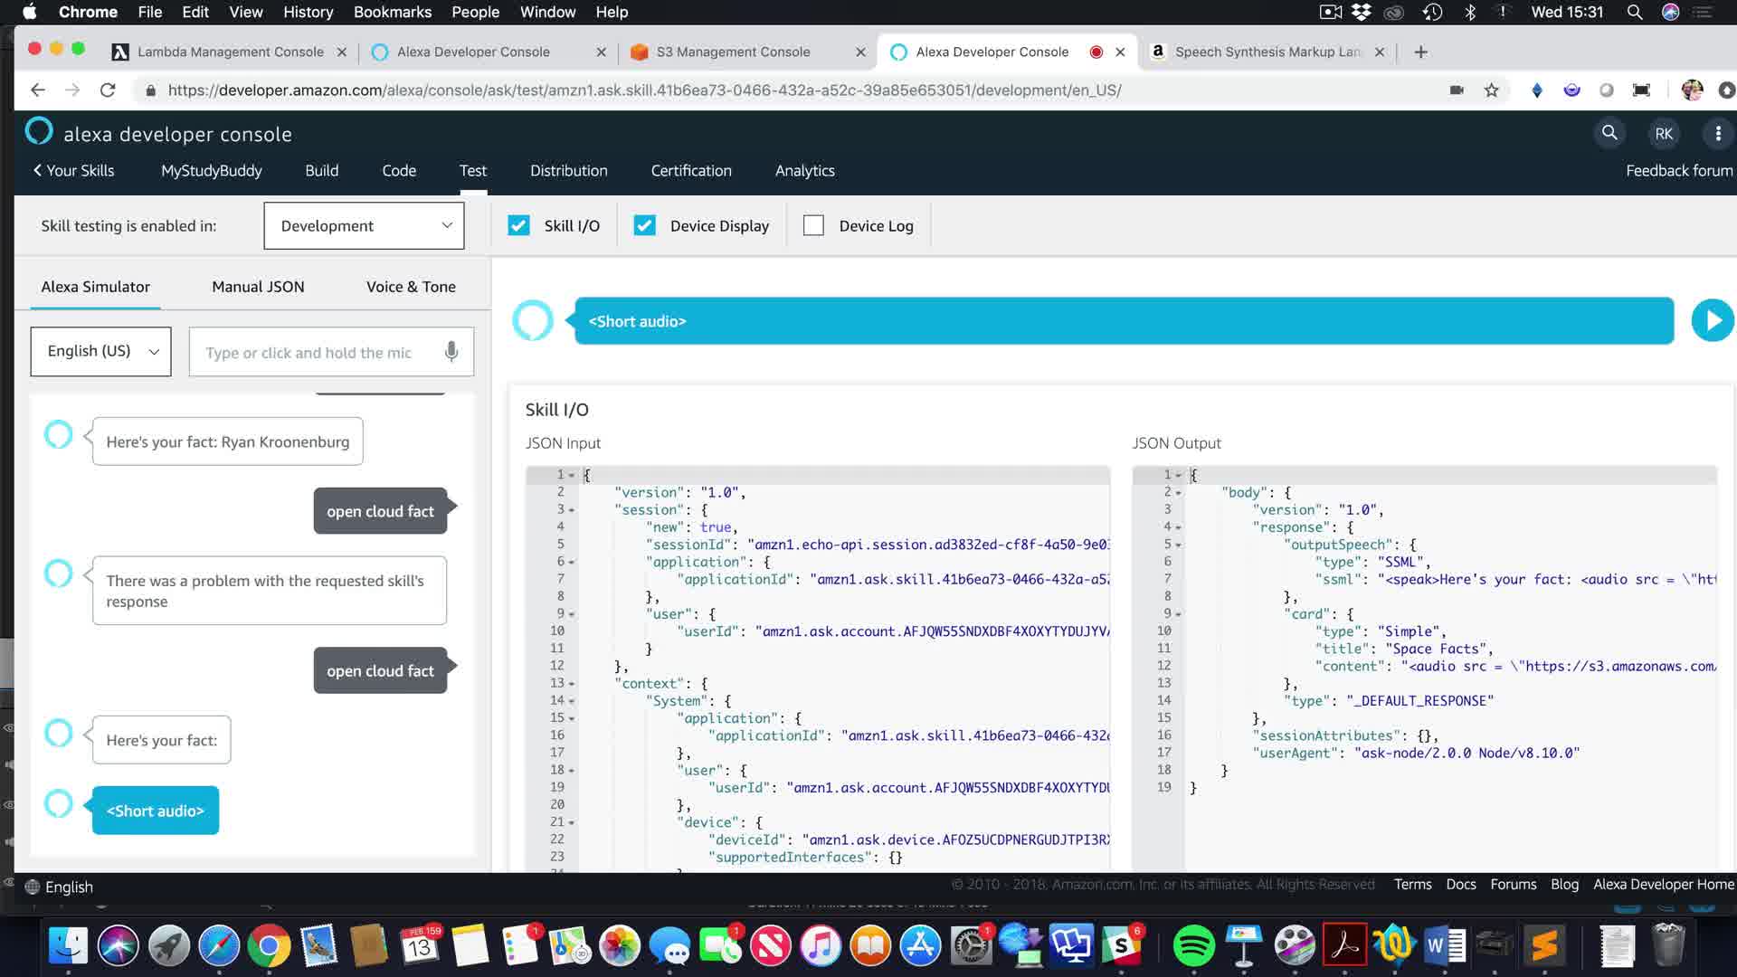The image size is (1737, 977).
Task: Click the Feedback forum link
Action: 1678,170
